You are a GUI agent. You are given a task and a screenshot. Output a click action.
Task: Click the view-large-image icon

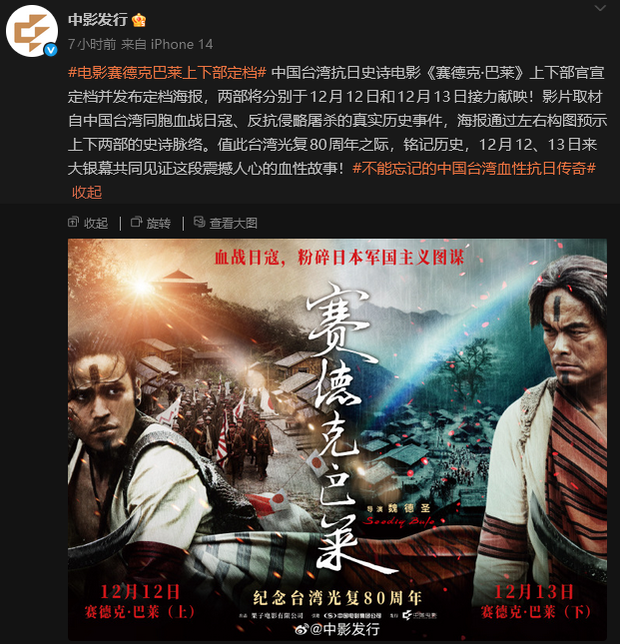pyautogui.click(x=199, y=223)
